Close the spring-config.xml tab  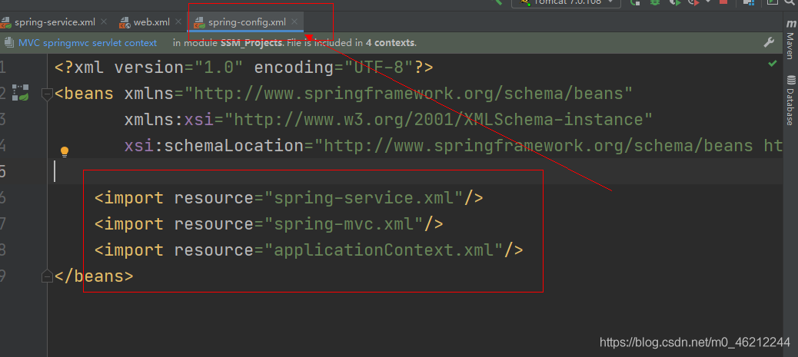(x=294, y=22)
